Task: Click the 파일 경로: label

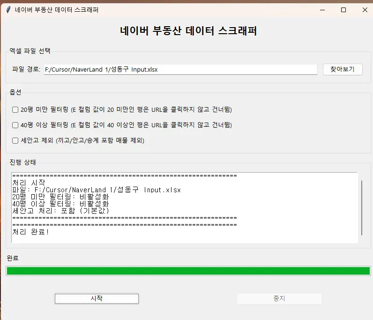Action: click(x=26, y=69)
